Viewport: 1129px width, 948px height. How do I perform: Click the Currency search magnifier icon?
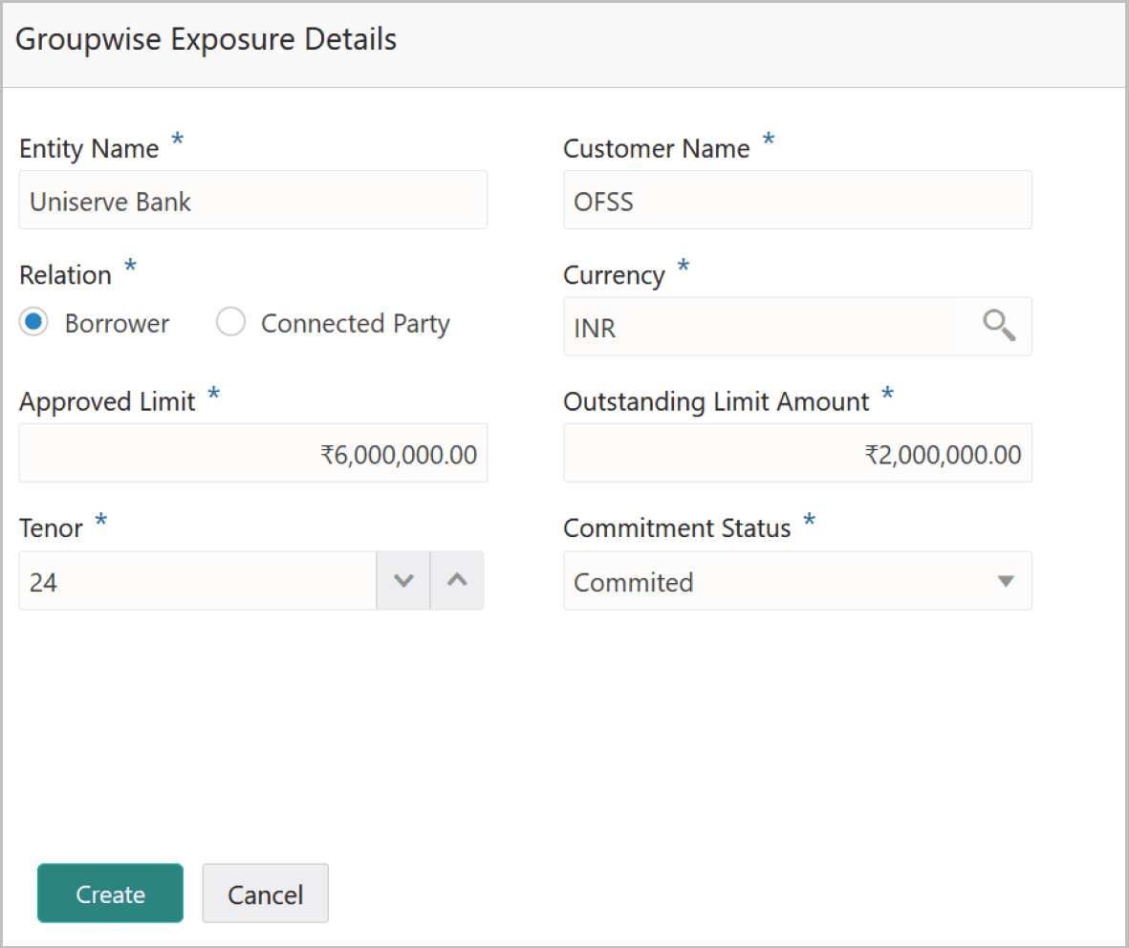[999, 326]
